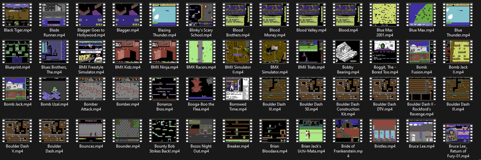Click the file name Bounces.mp4
The height and width of the screenshot is (160, 481).
(91, 146)
